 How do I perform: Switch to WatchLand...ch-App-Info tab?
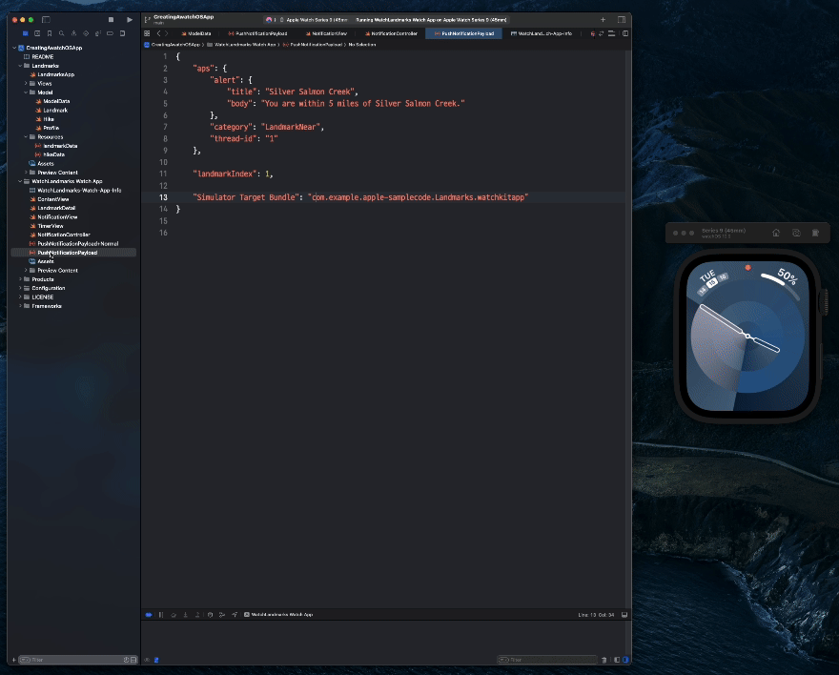pyautogui.click(x=541, y=33)
